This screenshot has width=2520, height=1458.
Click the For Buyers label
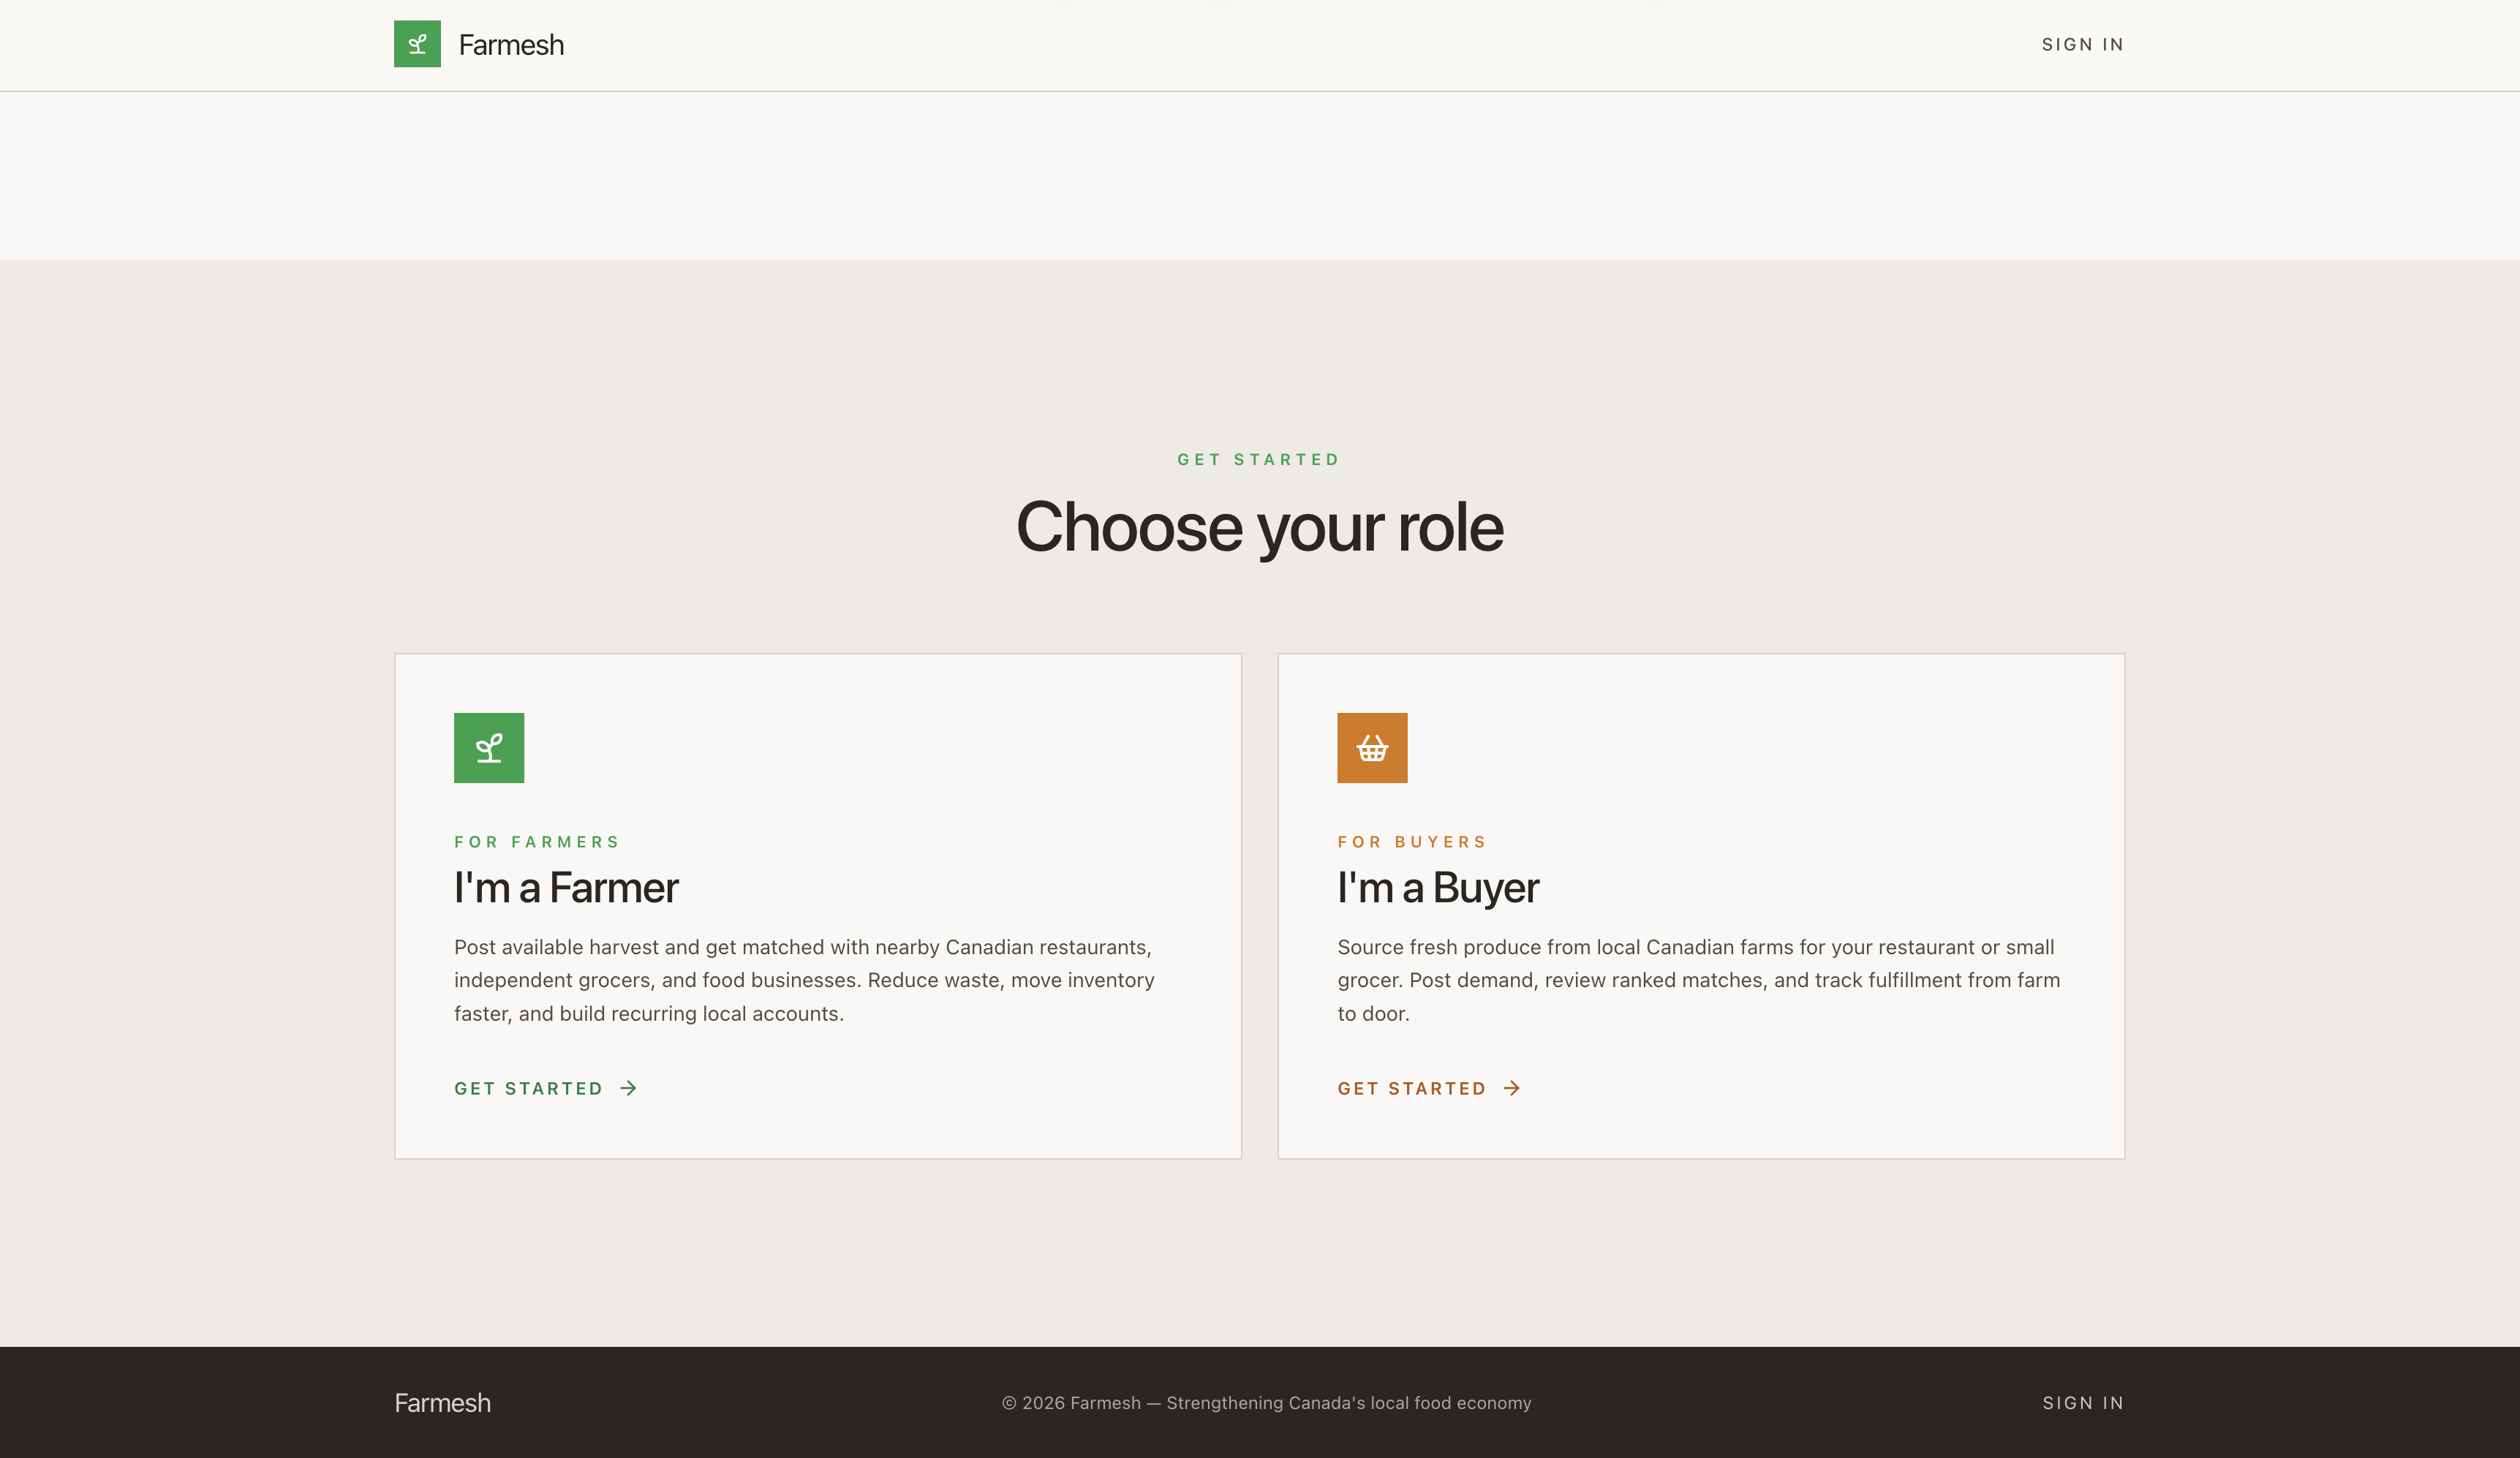[1412, 842]
